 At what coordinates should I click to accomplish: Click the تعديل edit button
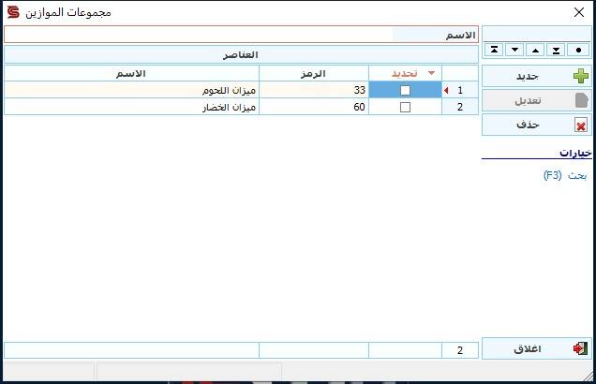click(537, 100)
